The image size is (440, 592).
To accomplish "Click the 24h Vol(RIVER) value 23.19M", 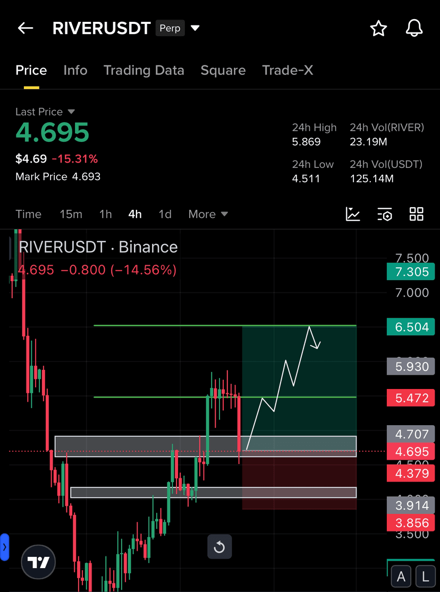I will pyautogui.click(x=369, y=142).
